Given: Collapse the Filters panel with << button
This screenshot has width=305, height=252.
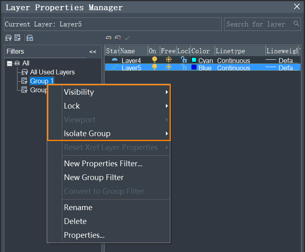Looking at the screenshot, I should click(93, 52).
